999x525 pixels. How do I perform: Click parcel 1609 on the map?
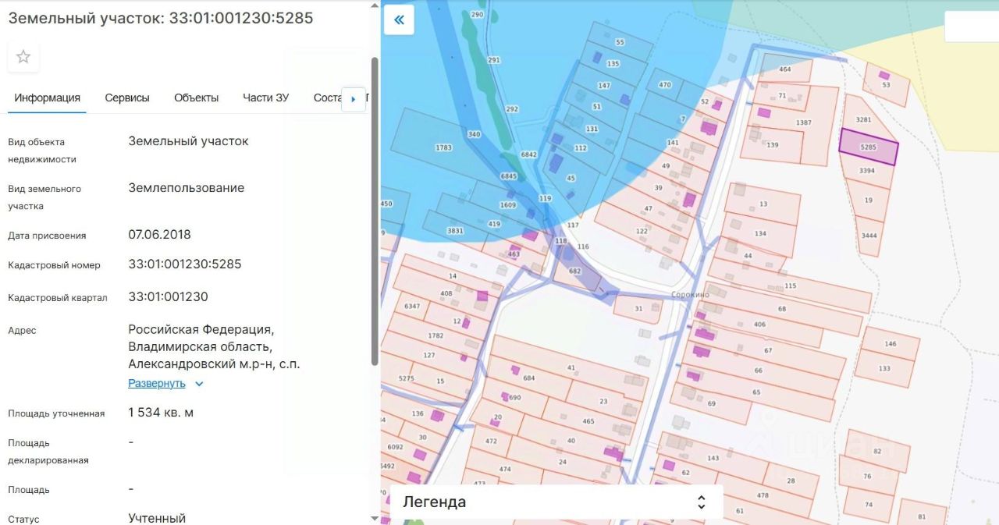508,205
